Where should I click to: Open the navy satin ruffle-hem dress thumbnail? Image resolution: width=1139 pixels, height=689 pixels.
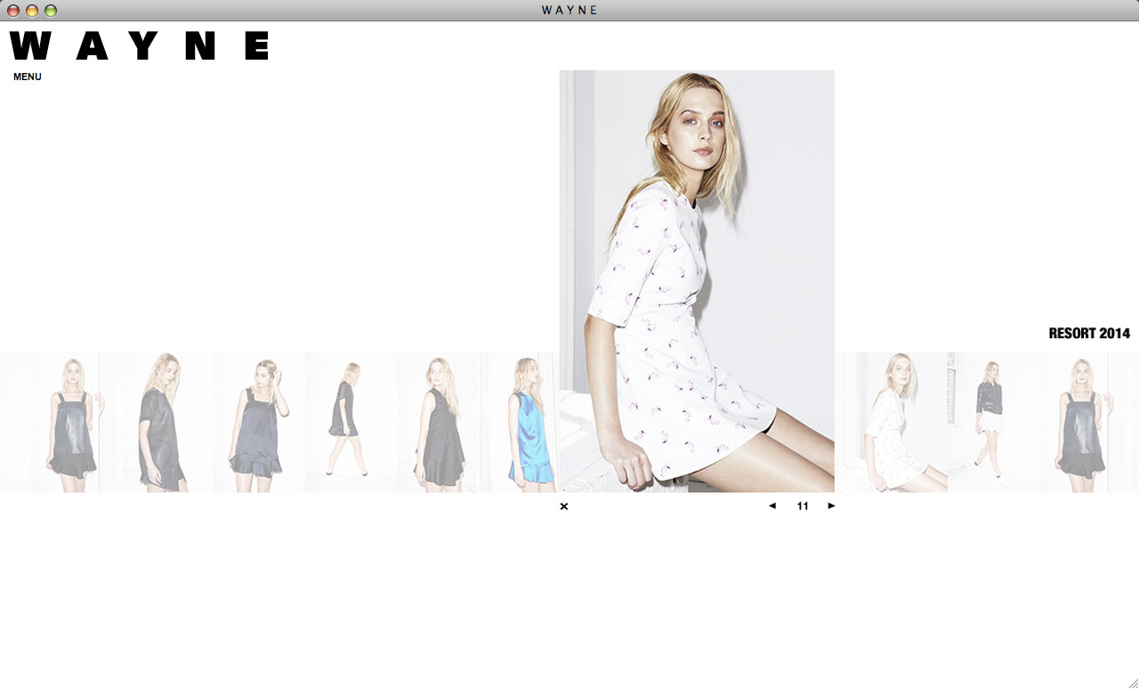[x=258, y=423]
